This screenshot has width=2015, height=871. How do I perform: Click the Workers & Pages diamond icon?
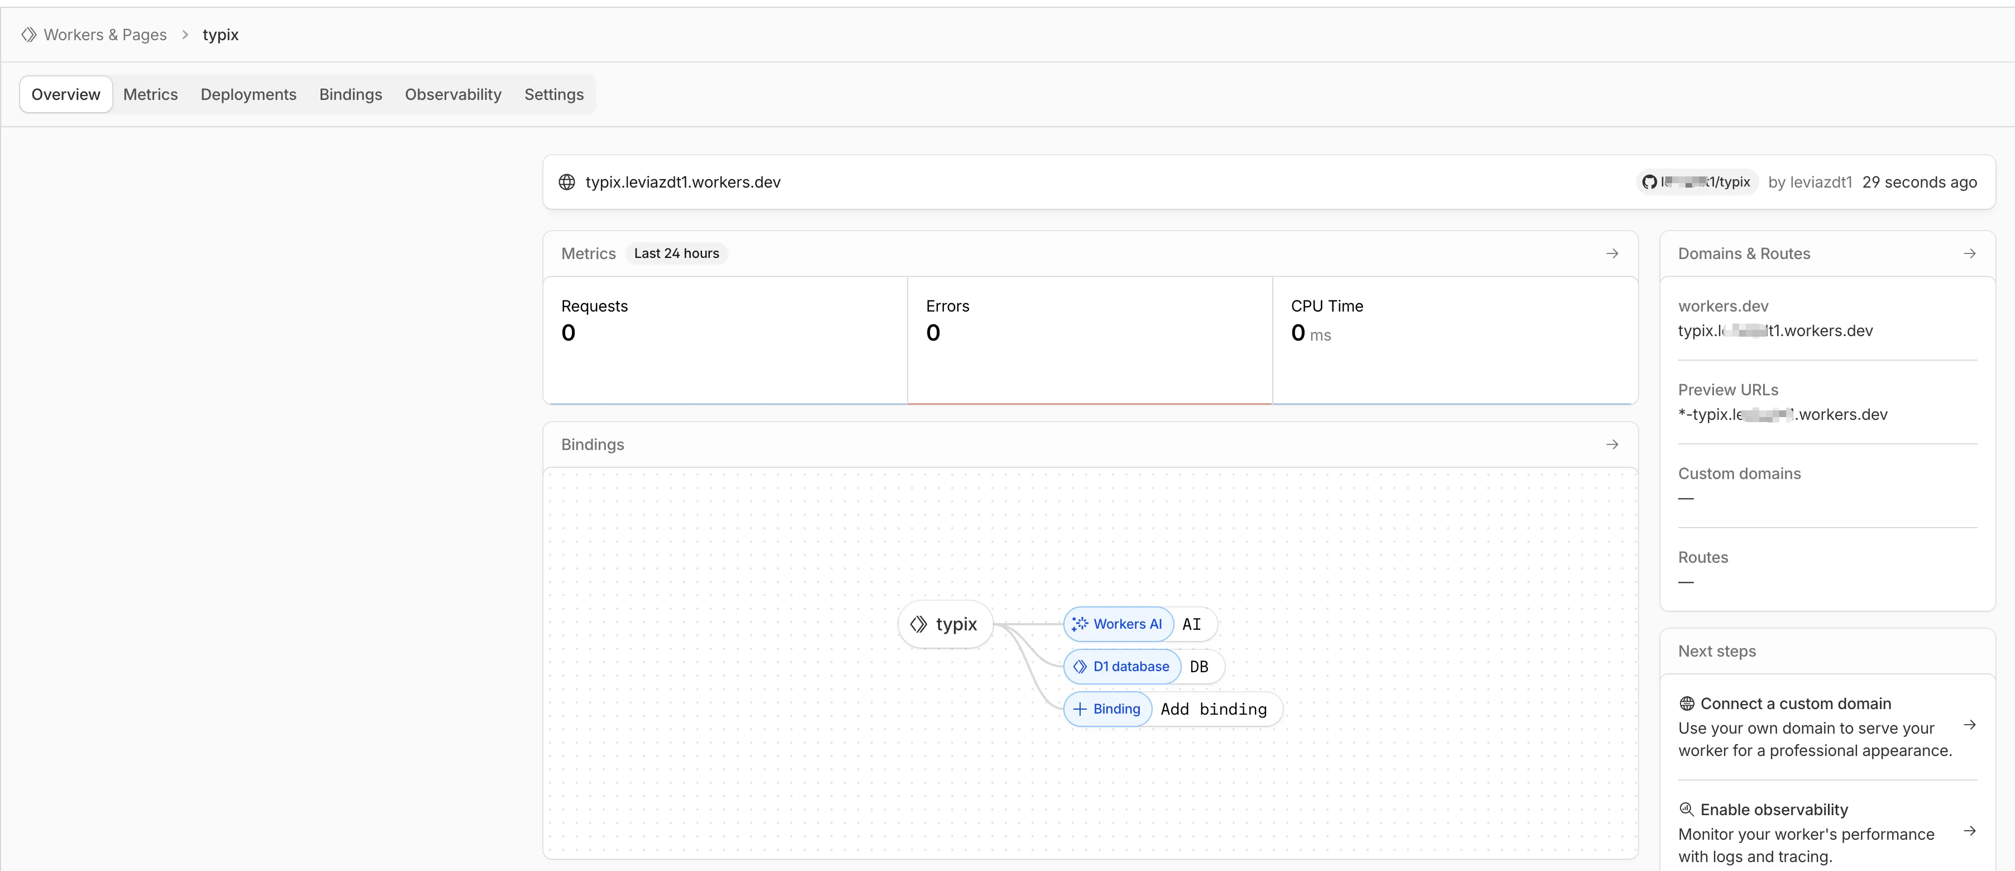click(x=29, y=35)
